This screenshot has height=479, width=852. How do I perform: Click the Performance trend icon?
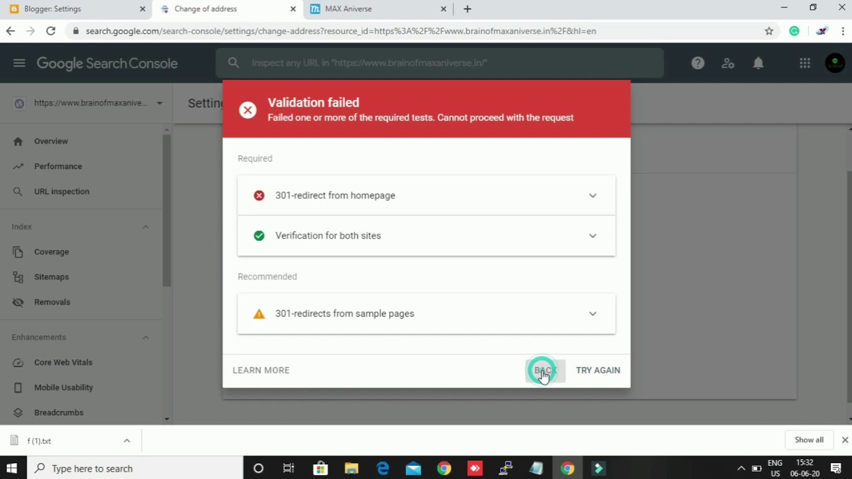click(x=18, y=166)
